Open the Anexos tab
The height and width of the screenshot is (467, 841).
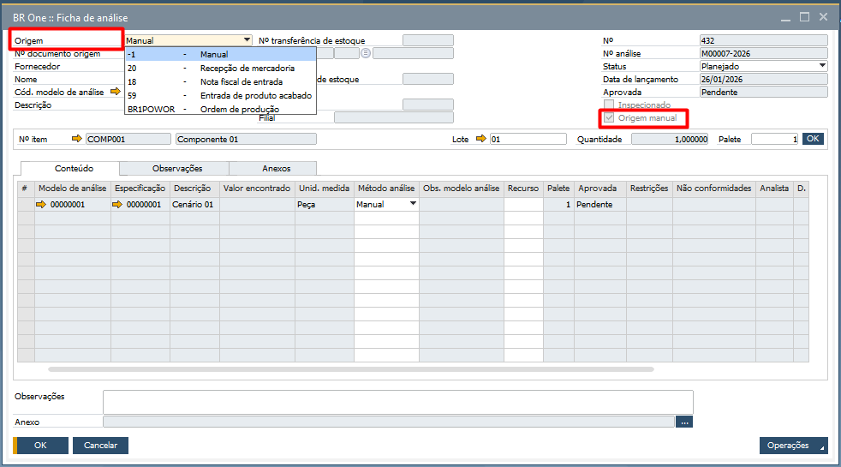[272, 169]
